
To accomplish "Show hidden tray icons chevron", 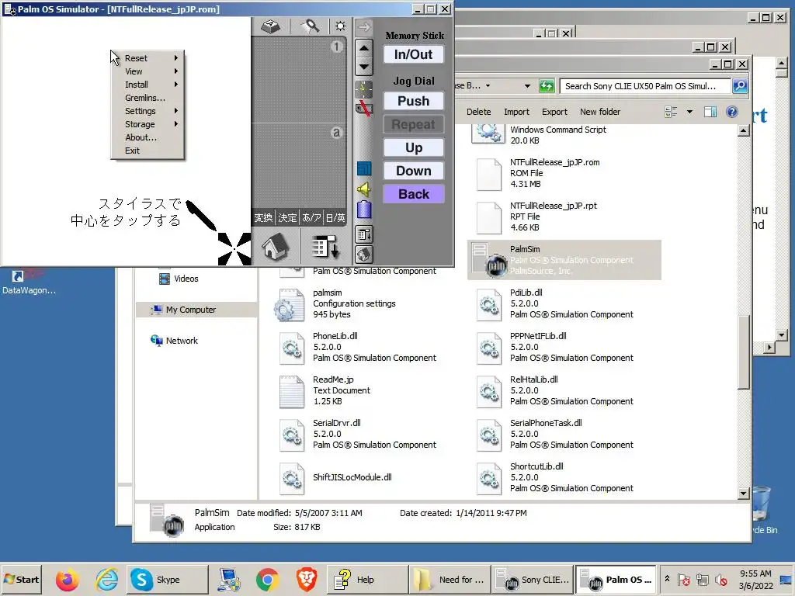I will pos(667,579).
